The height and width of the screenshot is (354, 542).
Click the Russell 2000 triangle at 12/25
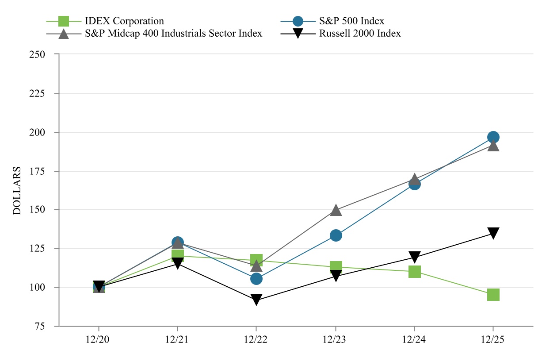[x=493, y=233]
